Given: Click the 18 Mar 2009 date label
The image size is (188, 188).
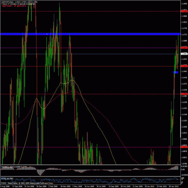Looking at the screenshot, I should tap(65, 186).
